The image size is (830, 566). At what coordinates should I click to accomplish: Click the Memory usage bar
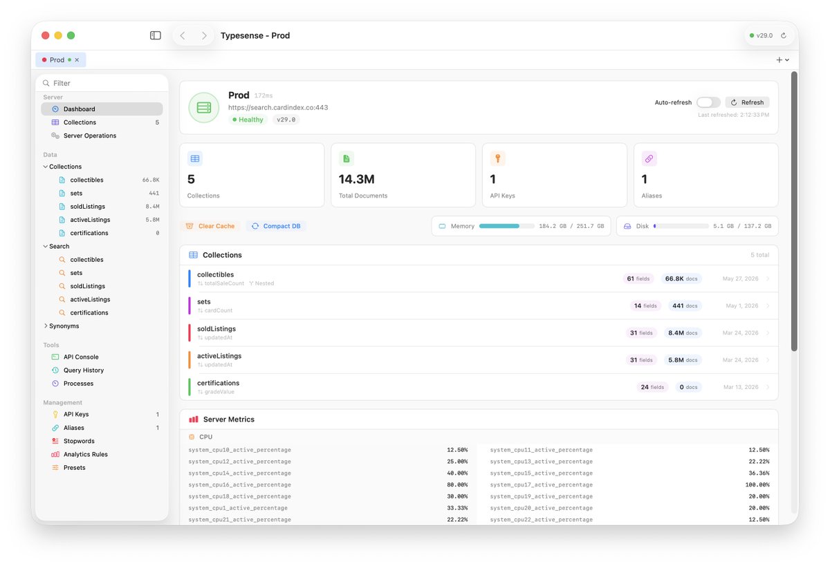point(507,226)
